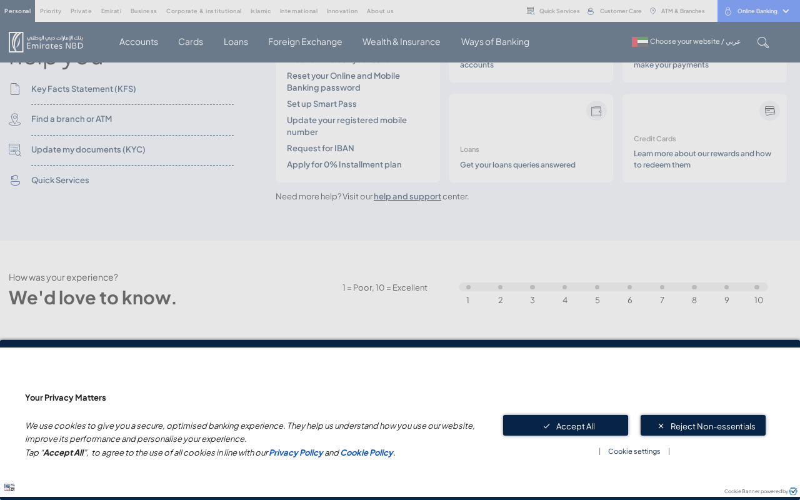Select rating 10 on experience scale
Screen dimensions: 800x500
[757, 287]
